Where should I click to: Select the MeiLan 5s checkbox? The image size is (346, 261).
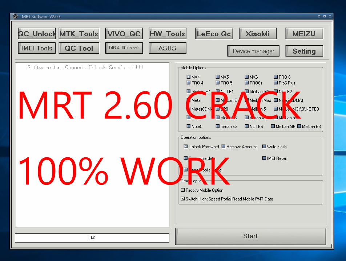coord(275,117)
